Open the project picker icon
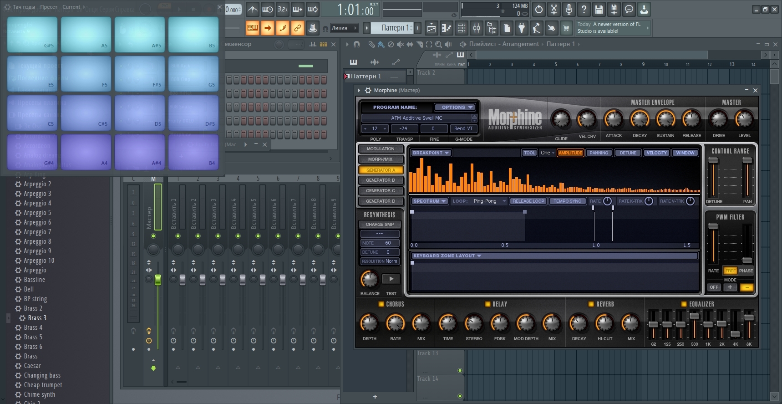The width and height of the screenshot is (782, 404). tap(507, 28)
